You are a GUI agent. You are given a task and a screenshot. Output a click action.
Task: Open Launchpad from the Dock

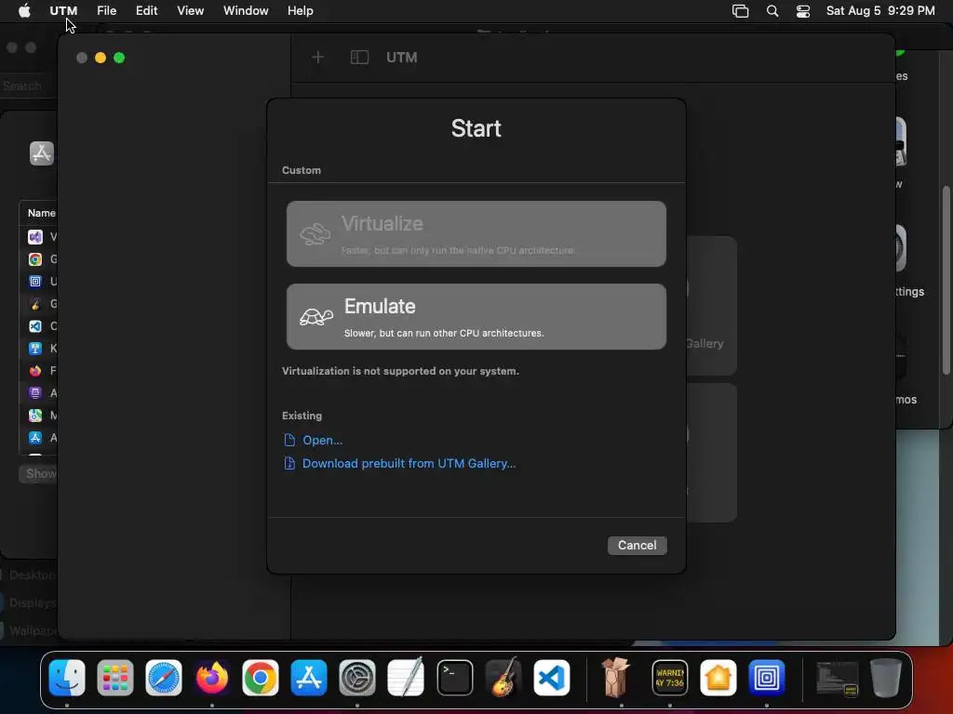click(x=114, y=678)
